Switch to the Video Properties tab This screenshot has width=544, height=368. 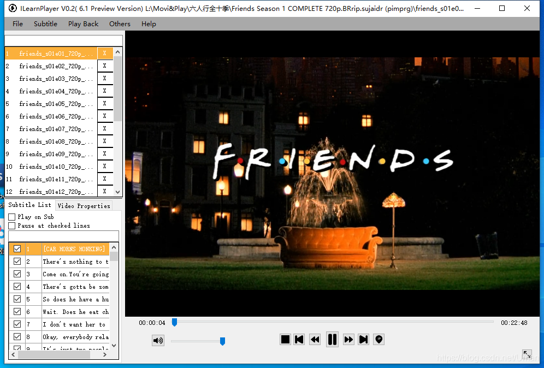(x=84, y=206)
